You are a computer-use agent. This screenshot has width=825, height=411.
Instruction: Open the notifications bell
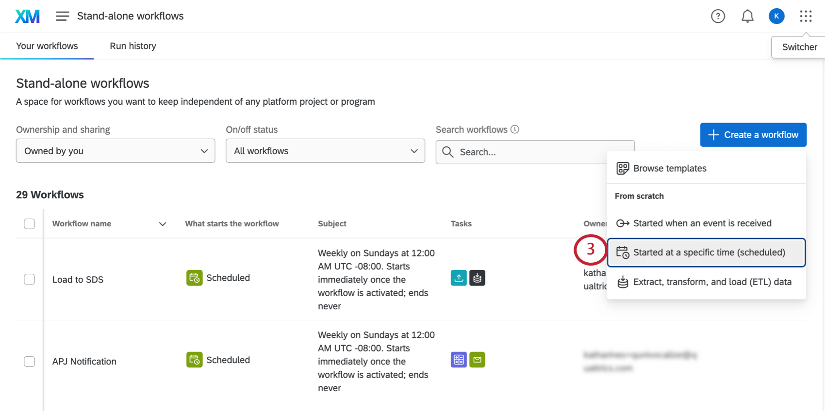coord(747,16)
